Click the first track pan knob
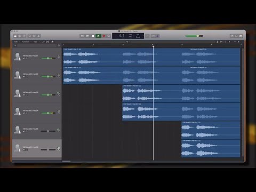256x192 pixels. [58, 57]
